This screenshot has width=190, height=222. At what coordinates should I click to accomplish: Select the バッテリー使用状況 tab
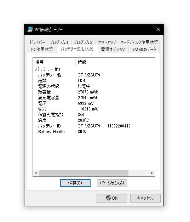point(77,49)
